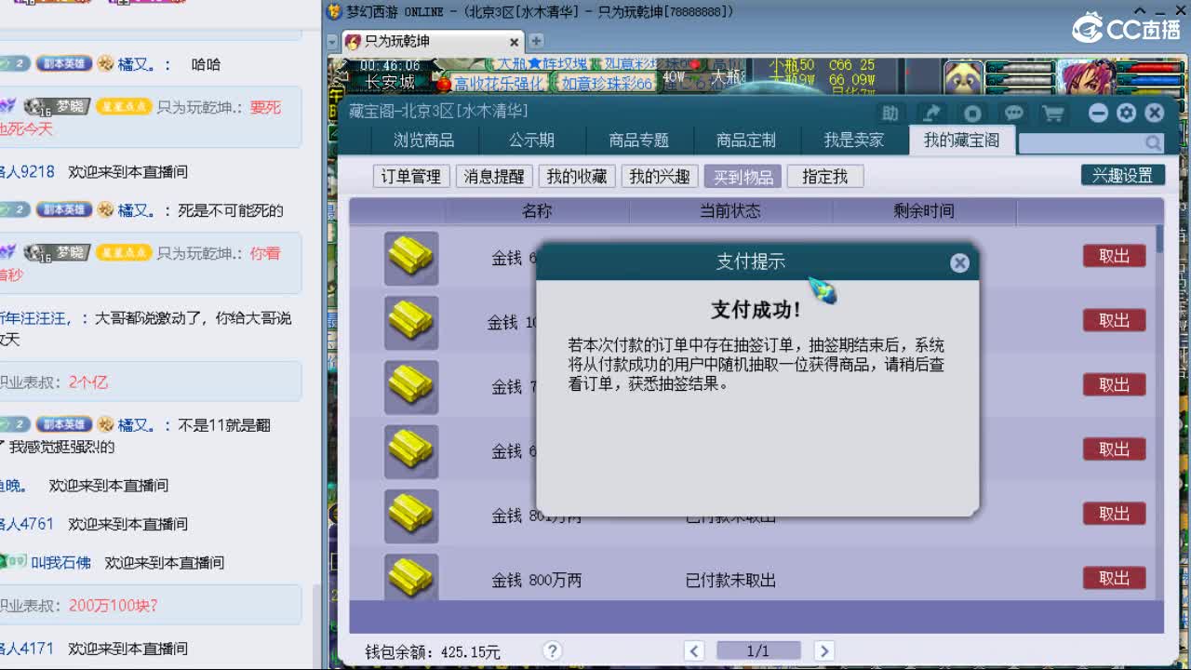Click the 兴趣设置 button

(1123, 175)
